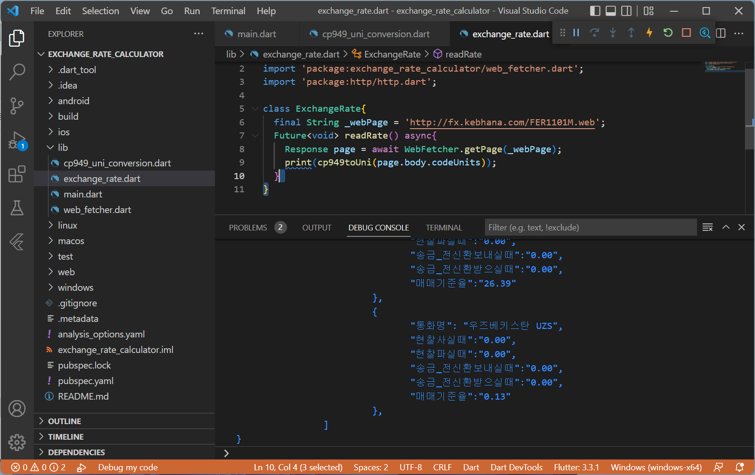The width and height of the screenshot is (755, 475).
Task: Select the CRLF end of line setting
Action: pyautogui.click(x=443, y=467)
